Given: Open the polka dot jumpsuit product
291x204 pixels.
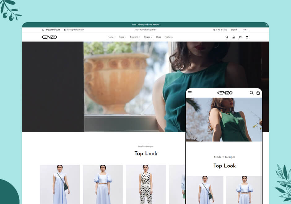Looking at the screenshot, I should [x=146, y=184].
